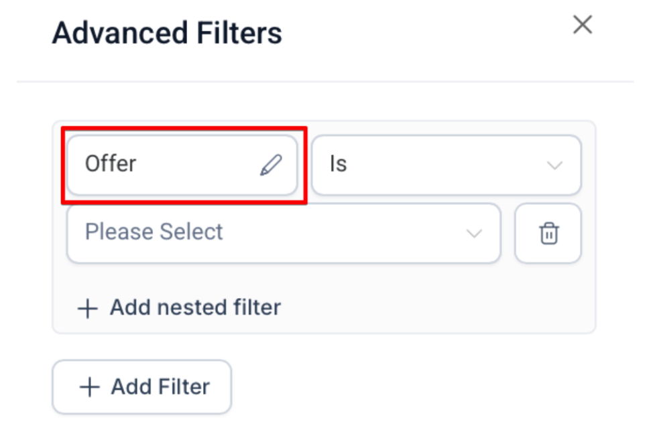
Task: Close the Advanced Filters panel
Action: click(582, 25)
